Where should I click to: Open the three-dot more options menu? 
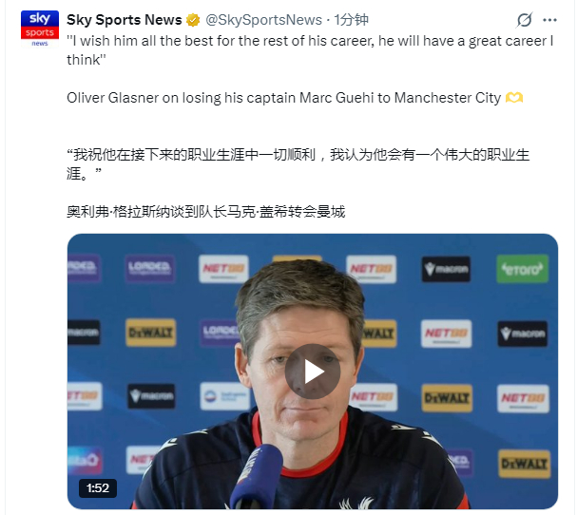[549, 20]
